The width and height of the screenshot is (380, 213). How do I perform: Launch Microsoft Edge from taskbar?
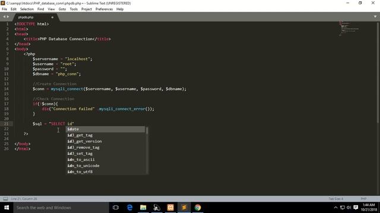129,208
